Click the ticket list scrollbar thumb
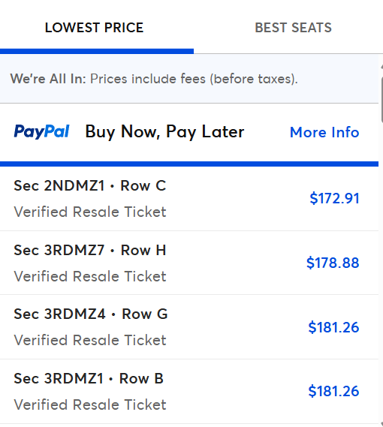383x427 pixels. (x=381, y=99)
